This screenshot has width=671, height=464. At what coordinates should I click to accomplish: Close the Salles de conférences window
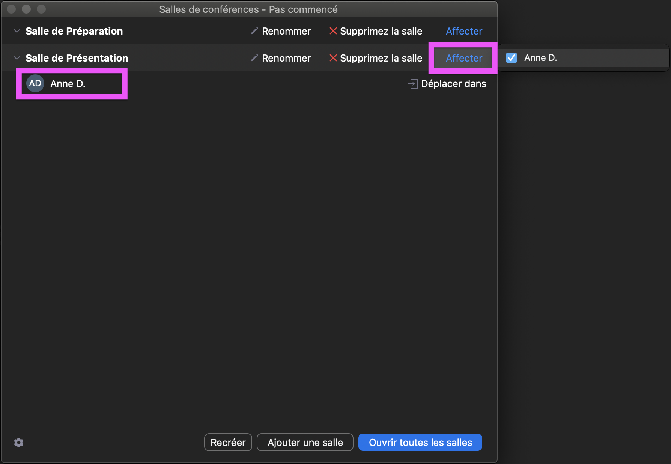tap(12, 9)
